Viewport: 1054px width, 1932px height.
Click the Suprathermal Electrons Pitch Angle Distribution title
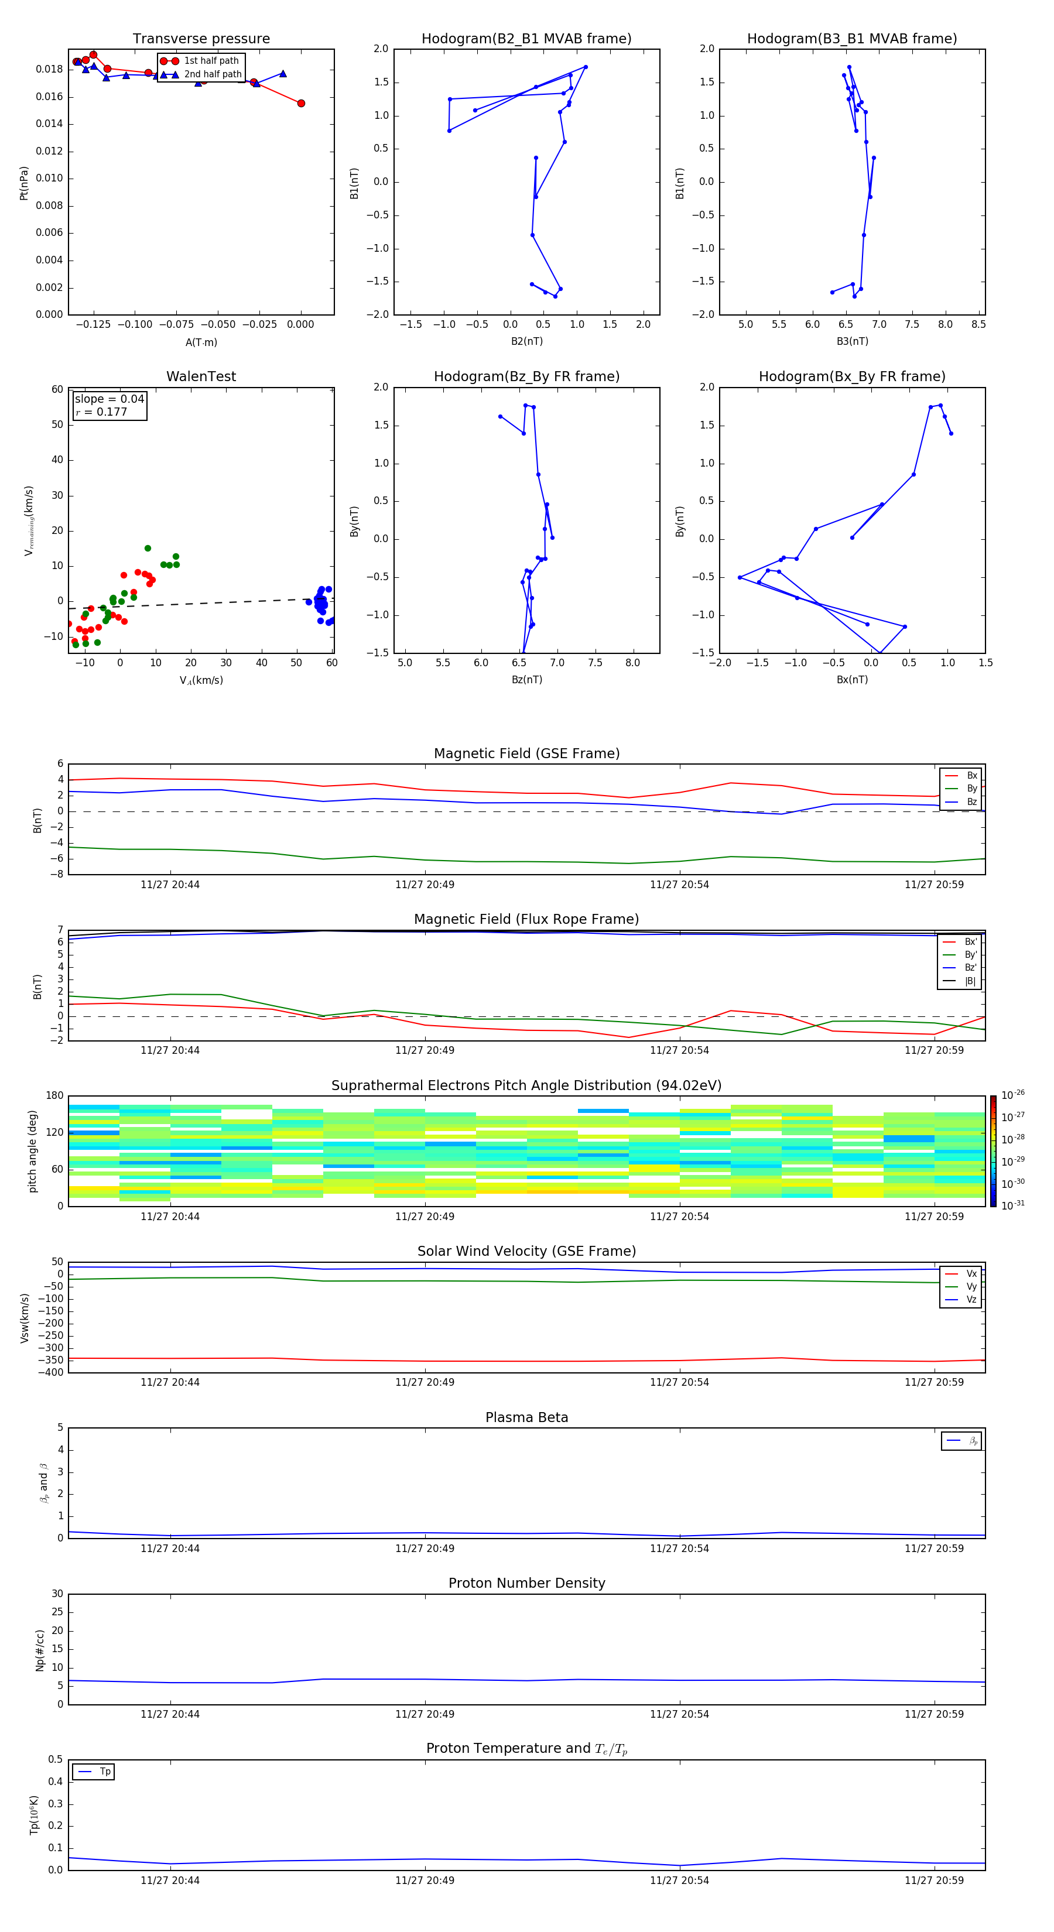[x=526, y=1086]
